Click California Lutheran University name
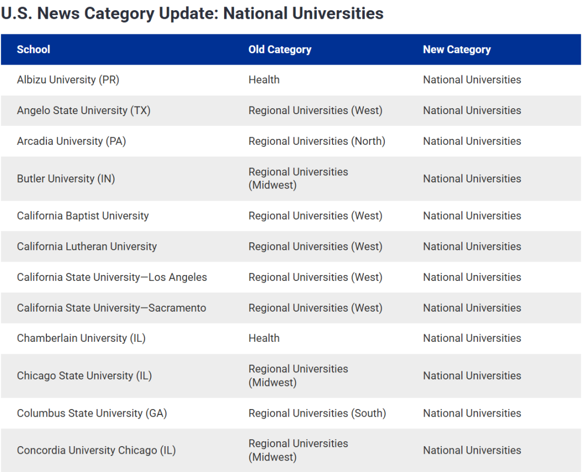582x472 pixels. click(x=87, y=246)
